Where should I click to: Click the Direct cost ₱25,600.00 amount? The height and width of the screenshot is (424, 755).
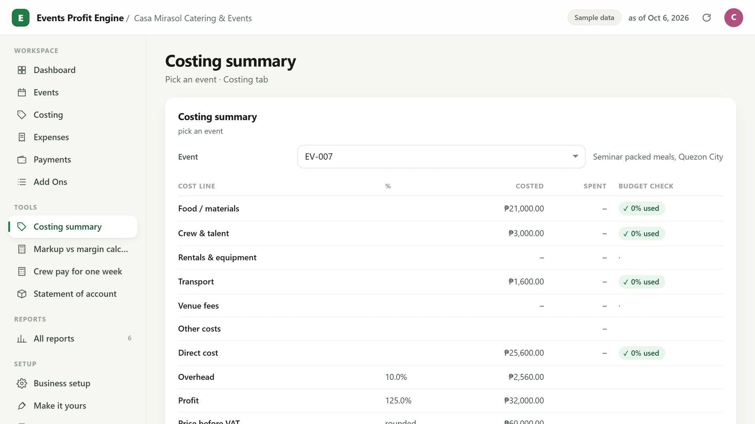pyautogui.click(x=524, y=353)
